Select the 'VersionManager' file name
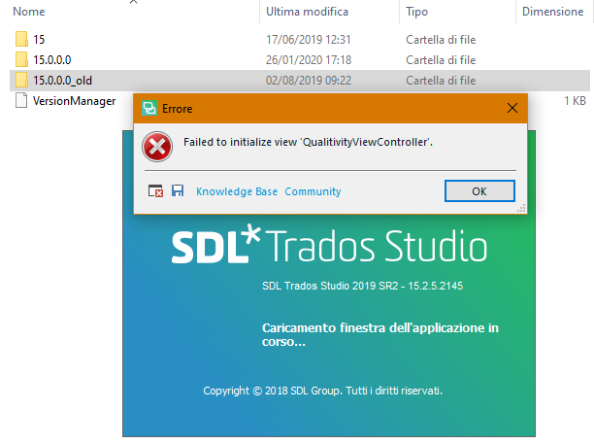This screenshot has width=594, height=443. click(x=74, y=101)
